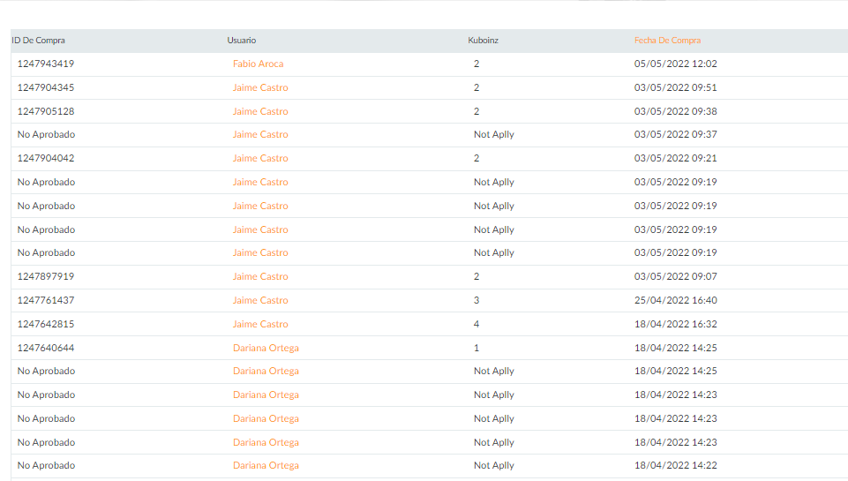Click the 14:25 date of purchase 1247640644

pyautogui.click(x=675, y=348)
